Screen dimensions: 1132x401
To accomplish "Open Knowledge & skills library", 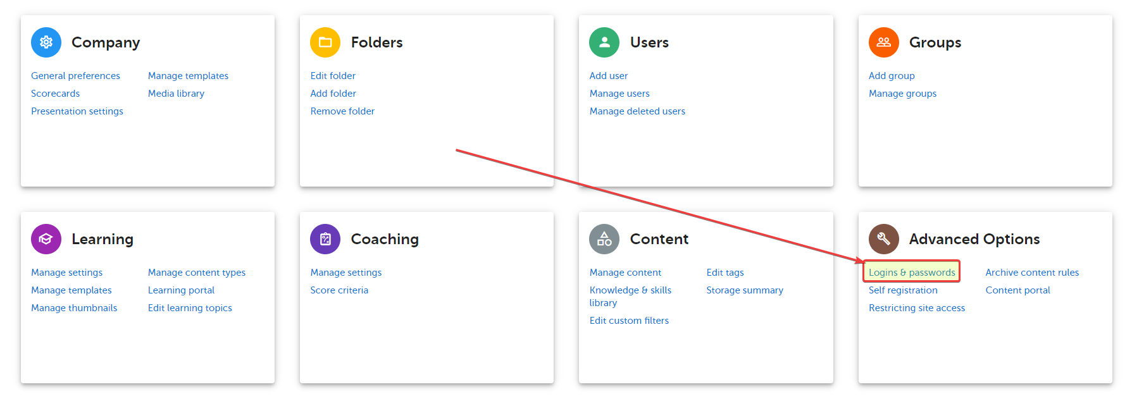I will coord(630,297).
